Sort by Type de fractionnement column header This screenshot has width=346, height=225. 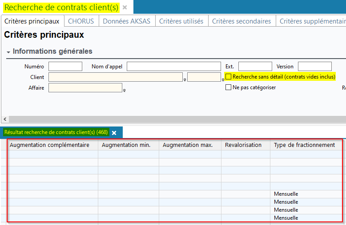pos(304,145)
